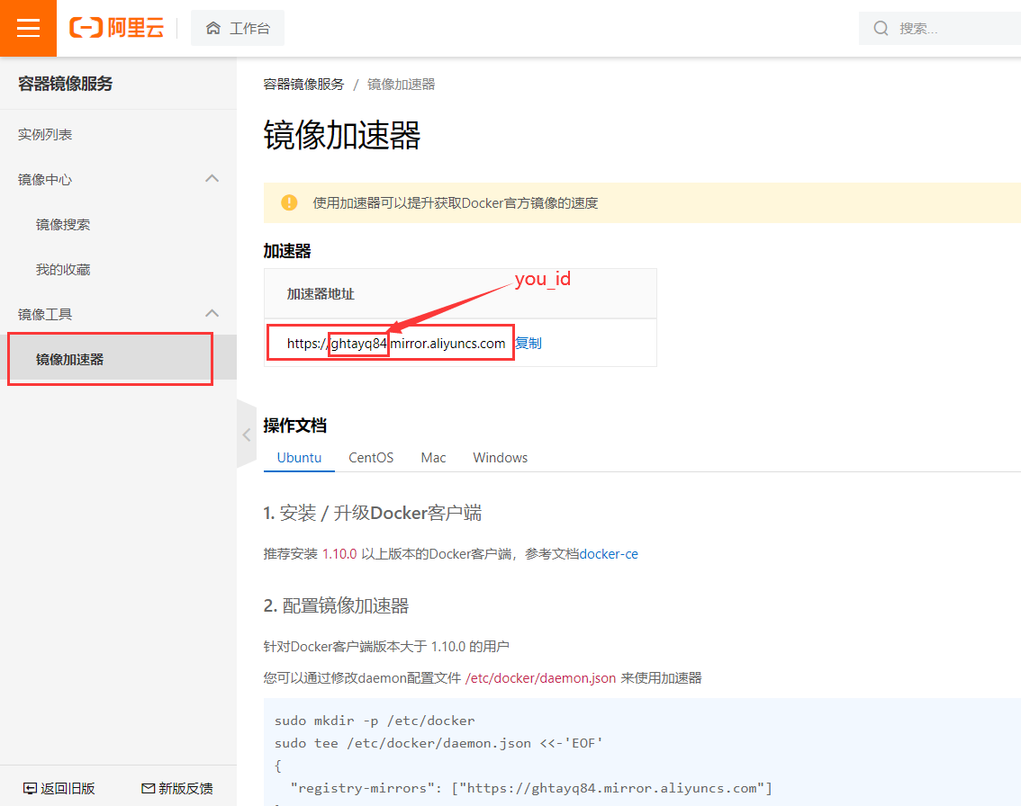Click the 复制 copy link
This screenshot has height=806, width=1021.
coord(529,343)
